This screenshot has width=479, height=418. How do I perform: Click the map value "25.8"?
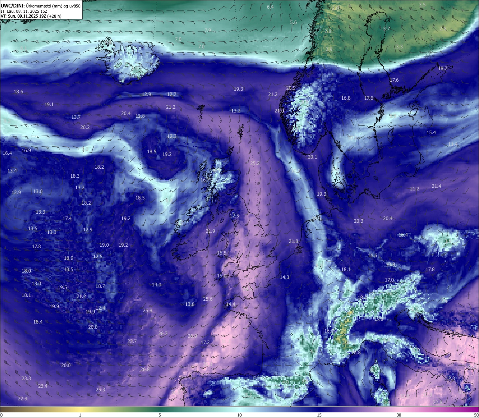click(x=147, y=310)
